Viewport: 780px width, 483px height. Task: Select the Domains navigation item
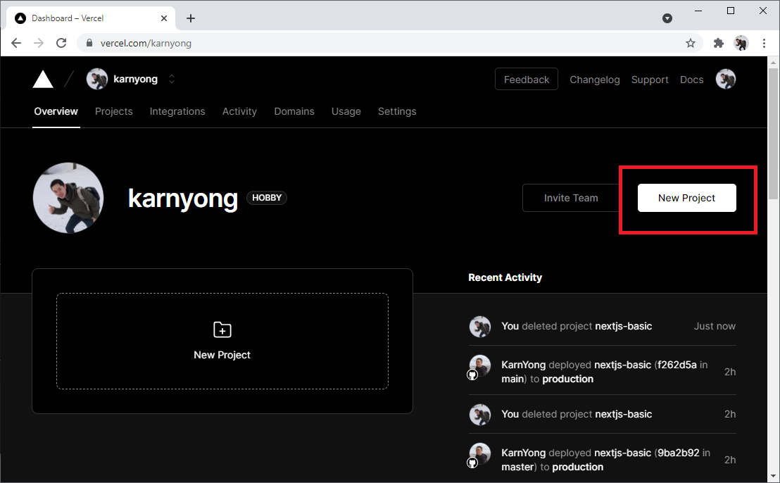click(294, 111)
